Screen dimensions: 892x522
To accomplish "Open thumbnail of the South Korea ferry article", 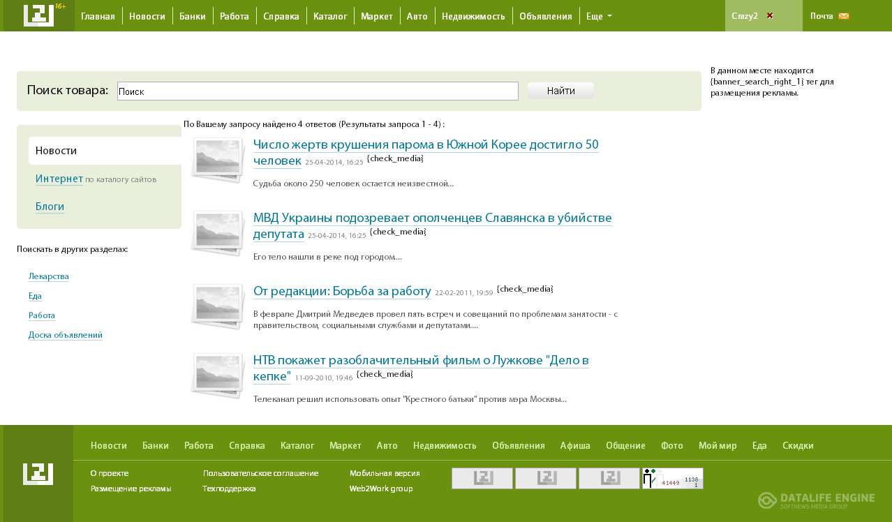I will [x=218, y=160].
